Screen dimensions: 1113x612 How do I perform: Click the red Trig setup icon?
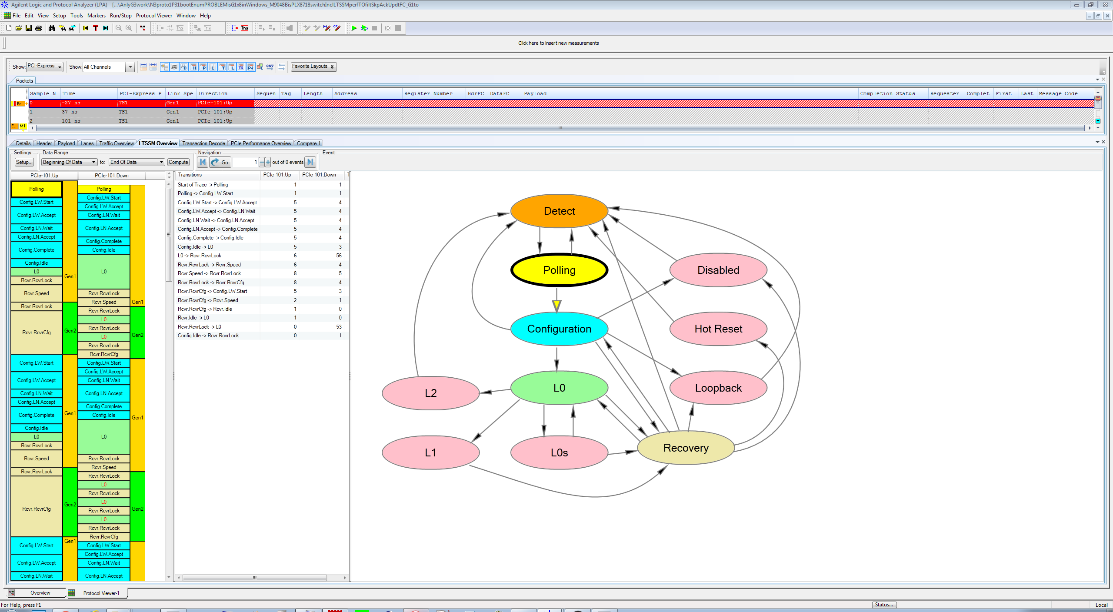coord(245,28)
